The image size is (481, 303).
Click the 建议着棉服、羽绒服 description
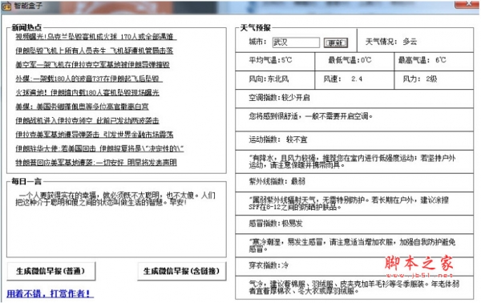(354, 287)
